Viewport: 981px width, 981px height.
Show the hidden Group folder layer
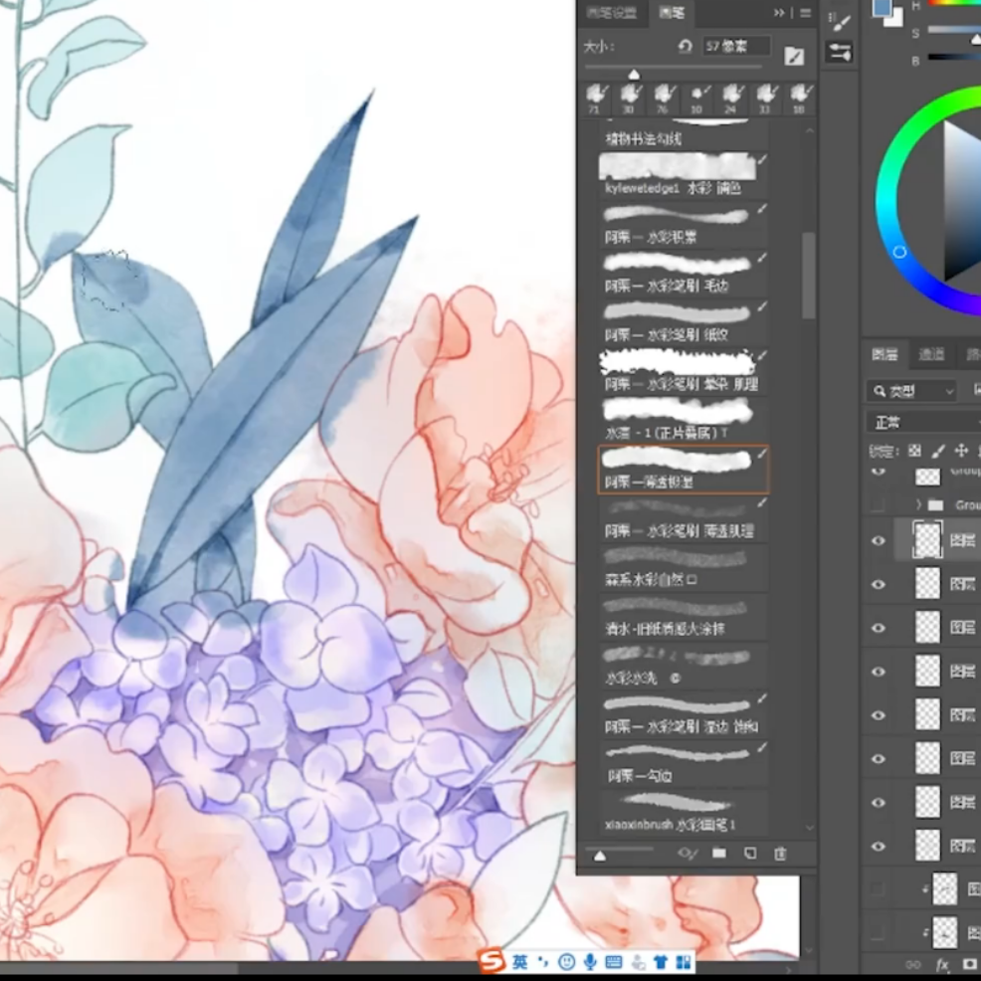879,504
